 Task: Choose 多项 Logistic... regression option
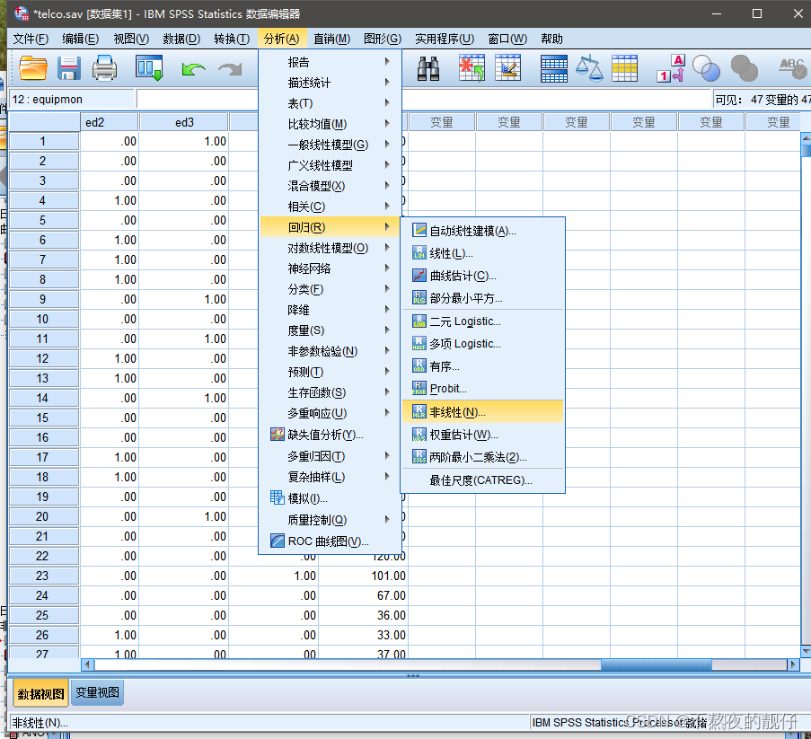482,343
